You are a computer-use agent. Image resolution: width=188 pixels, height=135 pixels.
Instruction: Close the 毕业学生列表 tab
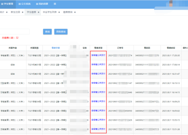click(59, 12)
